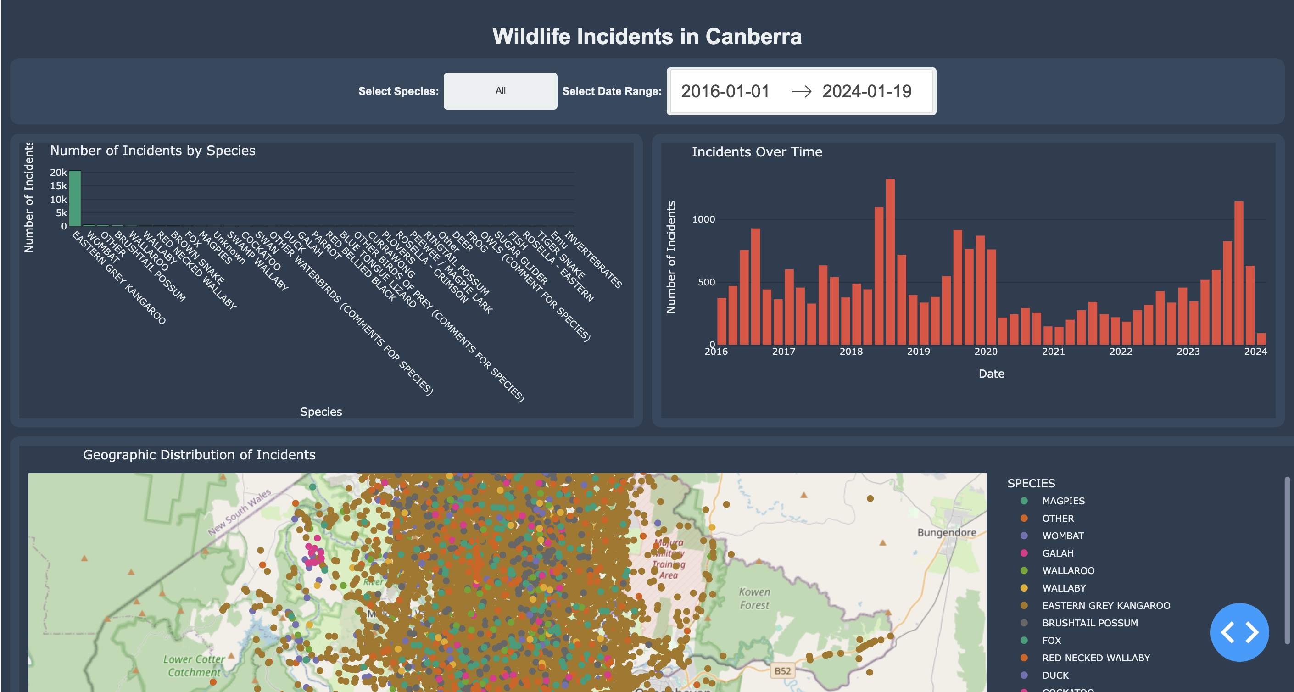Viewport: 1294px width, 692px height.
Task: Click the FOX legend marker
Action: (x=1024, y=640)
